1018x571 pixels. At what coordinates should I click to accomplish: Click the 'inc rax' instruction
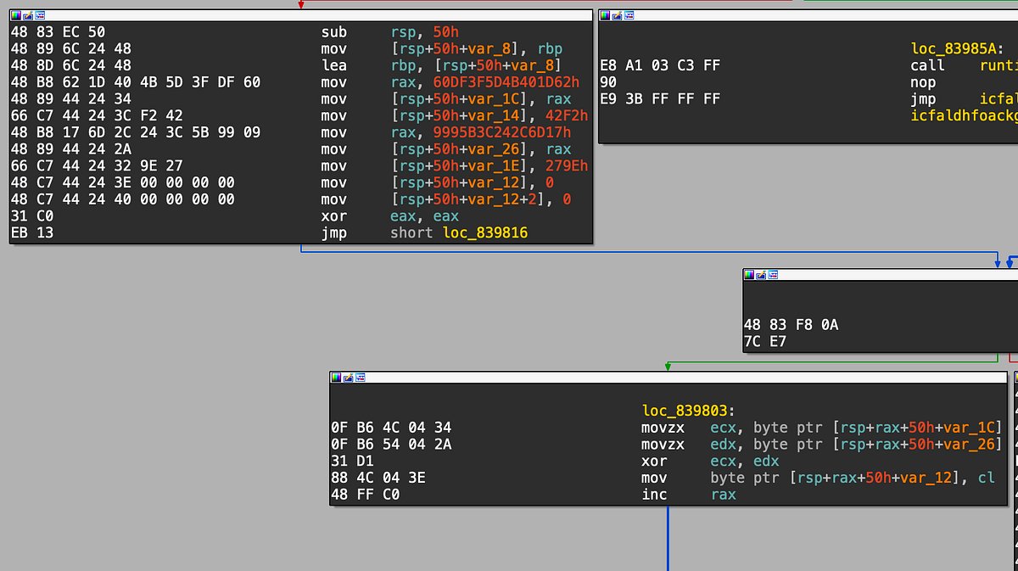[689, 495]
